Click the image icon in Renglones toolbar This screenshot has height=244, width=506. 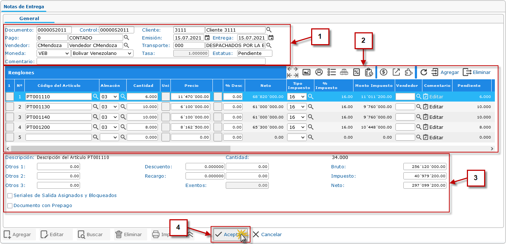click(306, 72)
